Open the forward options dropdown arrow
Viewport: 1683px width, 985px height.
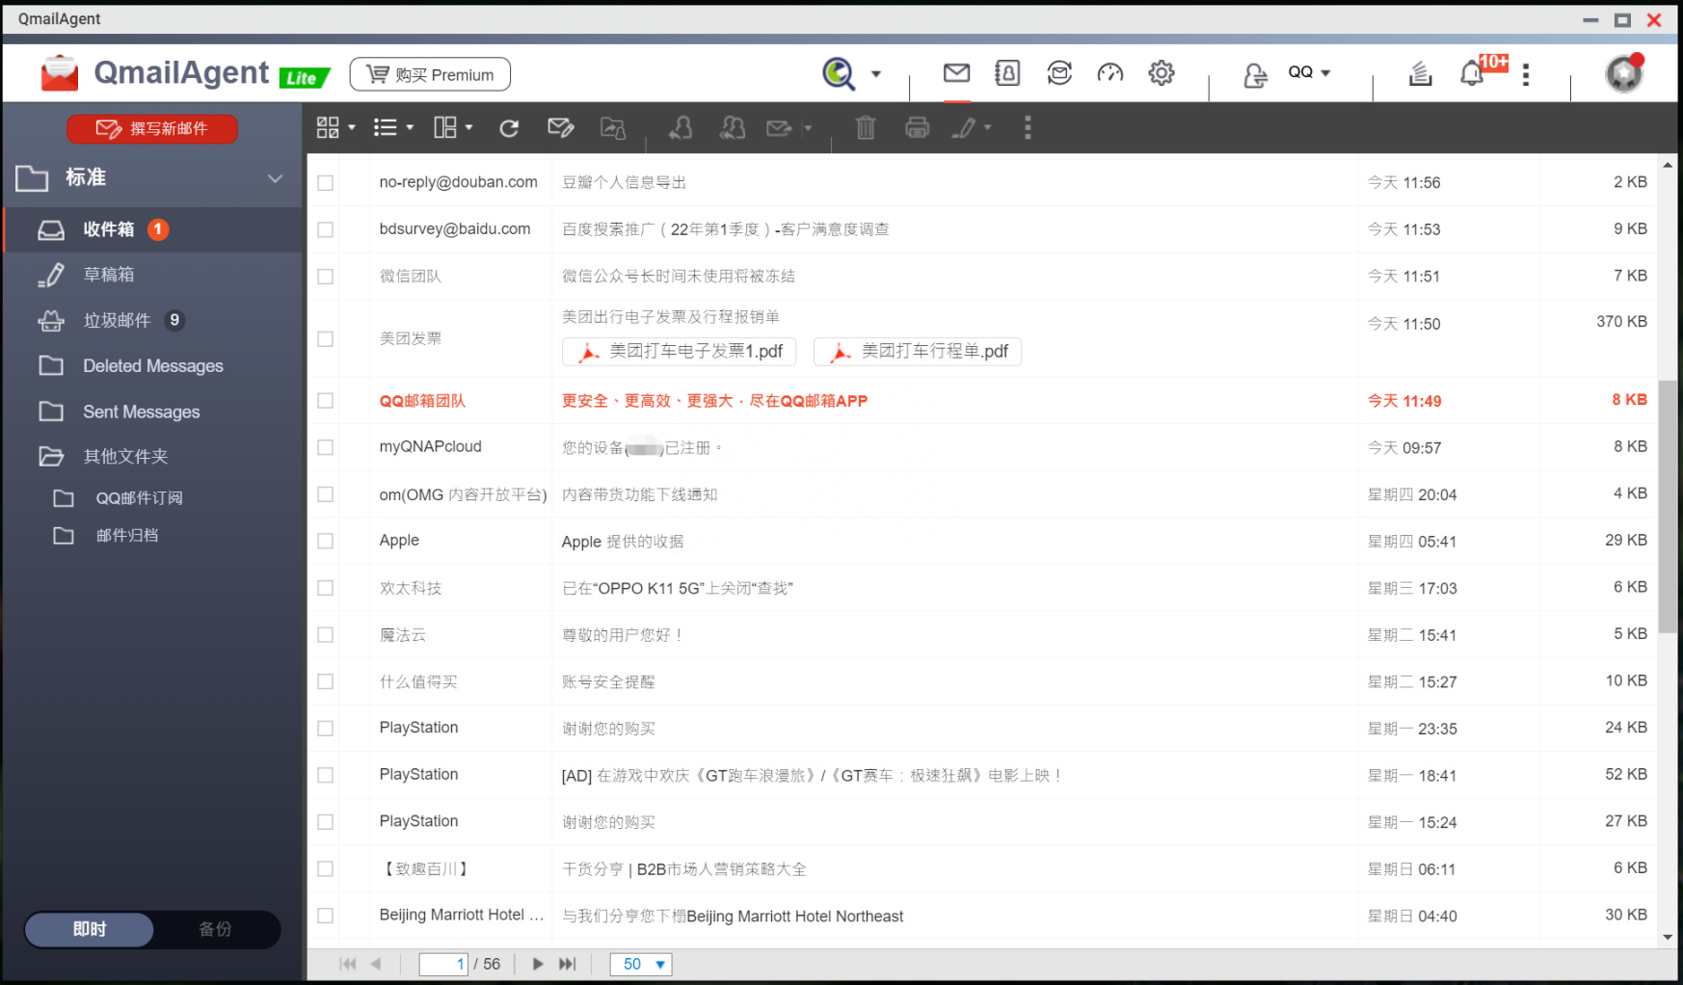coord(808,127)
